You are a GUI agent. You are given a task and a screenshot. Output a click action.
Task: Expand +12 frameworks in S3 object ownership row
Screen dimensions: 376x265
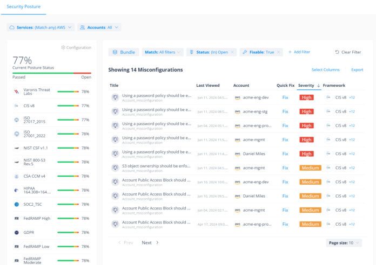click(x=352, y=168)
